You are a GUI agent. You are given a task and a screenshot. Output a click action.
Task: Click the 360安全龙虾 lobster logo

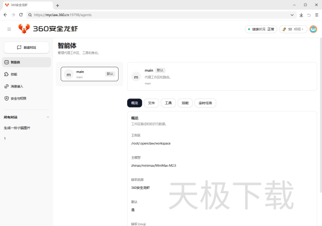(25, 29)
